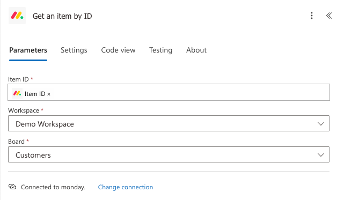337x200 pixels.
Task: Go to the Testing tab
Action: [161, 50]
